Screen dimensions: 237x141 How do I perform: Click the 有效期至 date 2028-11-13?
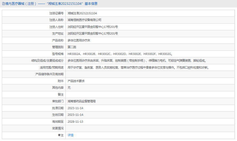(x=76, y=122)
